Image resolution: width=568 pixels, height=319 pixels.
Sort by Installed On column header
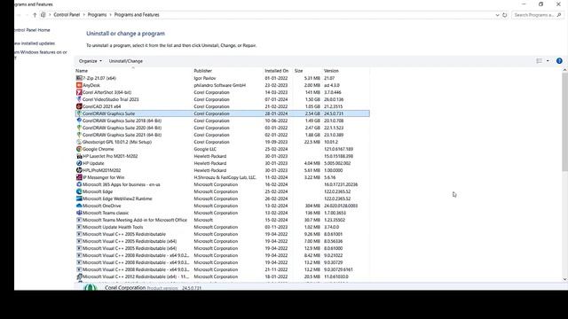click(x=276, y=71)
